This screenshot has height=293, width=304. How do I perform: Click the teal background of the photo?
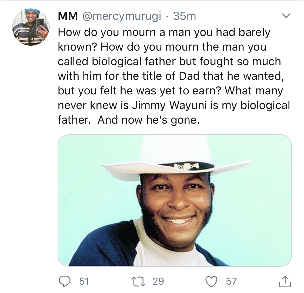pyautogui.click(x=252, y=213)
